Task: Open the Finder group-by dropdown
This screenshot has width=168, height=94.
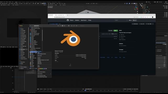Action: pyautogui.click(x=69, y=26)
